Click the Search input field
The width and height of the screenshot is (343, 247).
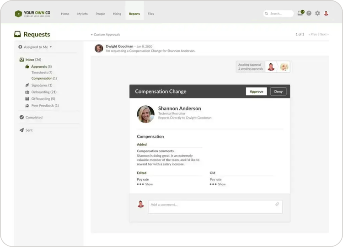278,14
